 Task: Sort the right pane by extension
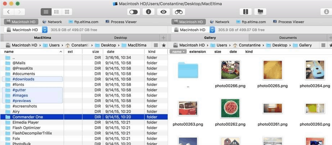click(197, 52)
